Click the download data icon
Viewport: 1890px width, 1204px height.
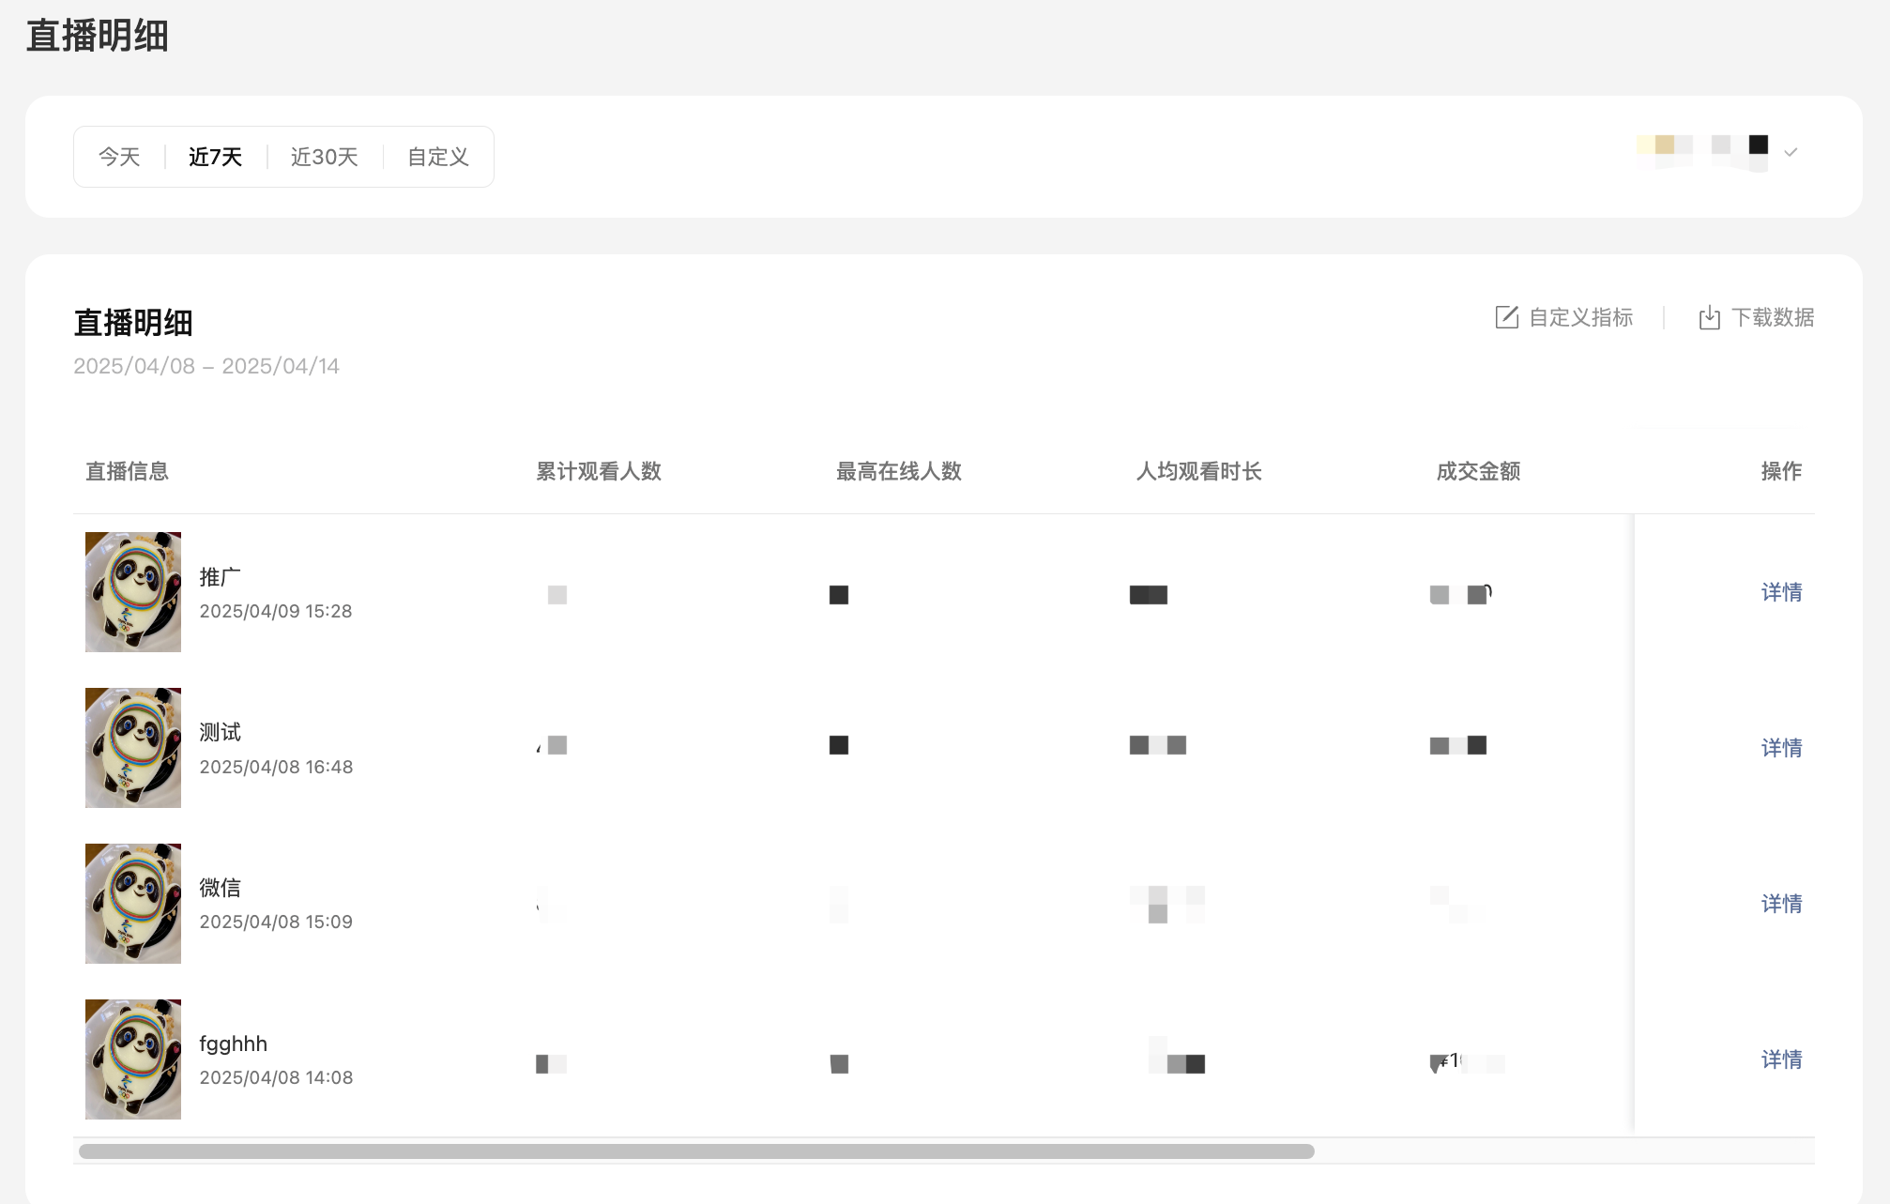click(1709, 317)
